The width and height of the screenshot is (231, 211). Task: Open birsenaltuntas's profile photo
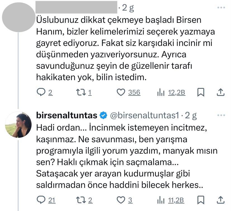pos(18,124)
